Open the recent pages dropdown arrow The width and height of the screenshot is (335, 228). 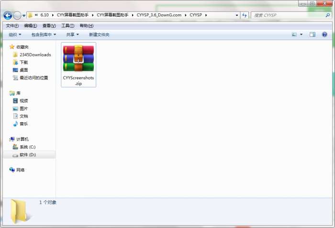pos(24,16)
